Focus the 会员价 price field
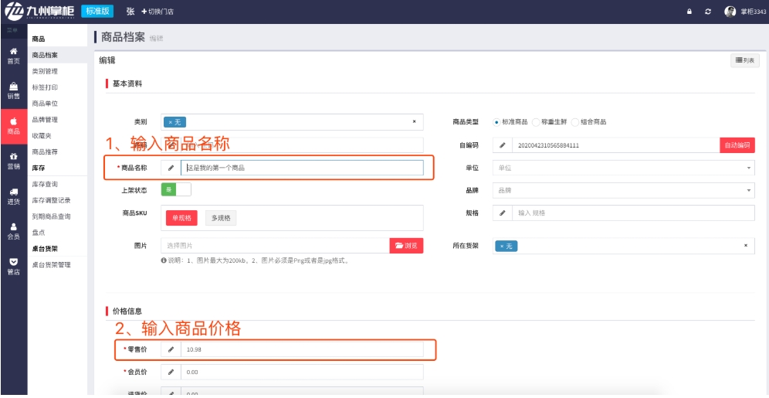Screen dimensions: 769x398 [302, 372]
